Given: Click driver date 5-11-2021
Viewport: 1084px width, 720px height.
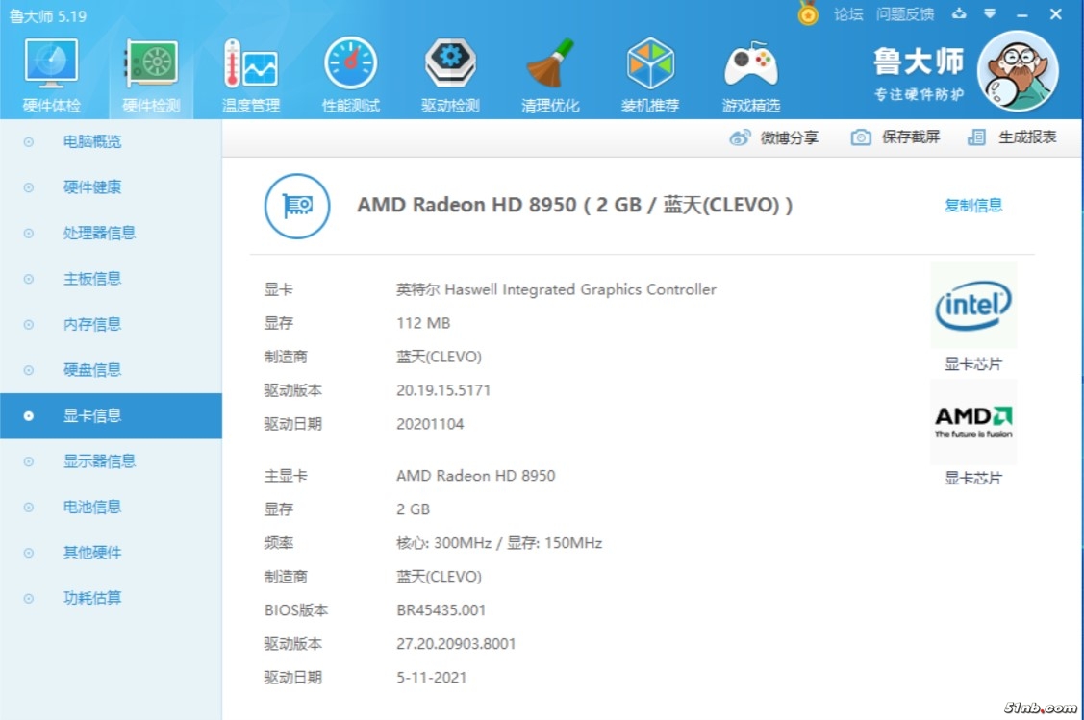Looking at the screenshot, I should (431, 678).
